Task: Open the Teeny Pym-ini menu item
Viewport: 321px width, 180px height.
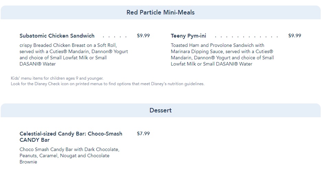Action: click(189, 36)
